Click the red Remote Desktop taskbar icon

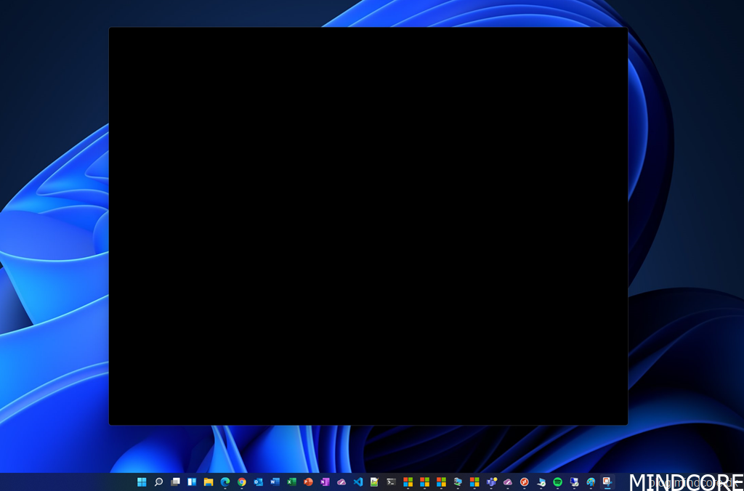coord(524,482)
